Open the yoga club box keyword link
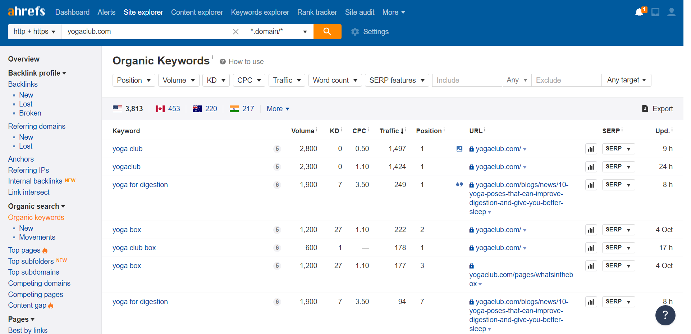Image resolution: width=691 pixels, height=334 pixels. coord(134,248)
